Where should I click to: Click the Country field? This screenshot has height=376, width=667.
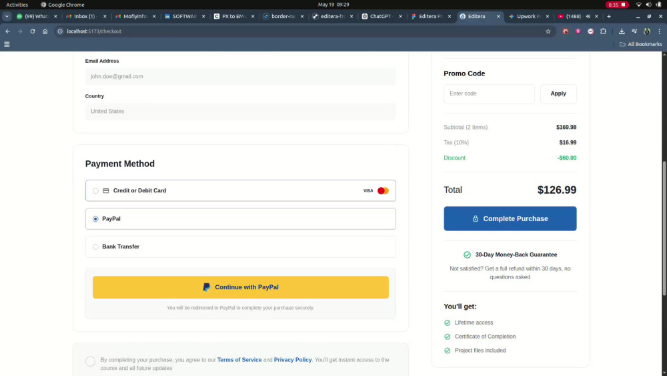(x=240, y=111)
